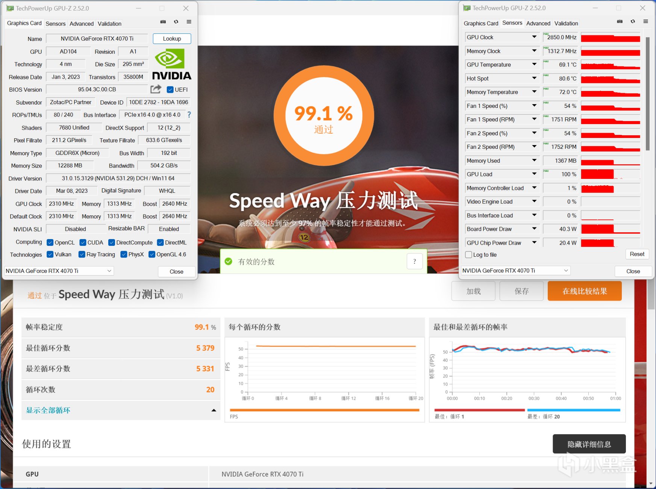Click the Reset button in Sensors window
This screenshot has height=489, width=656.
637,254
